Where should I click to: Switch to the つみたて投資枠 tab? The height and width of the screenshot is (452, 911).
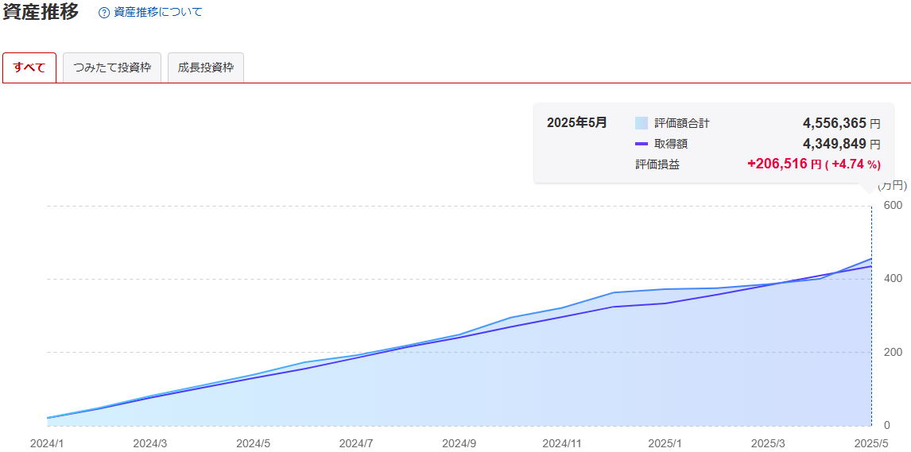coord(112,68)
